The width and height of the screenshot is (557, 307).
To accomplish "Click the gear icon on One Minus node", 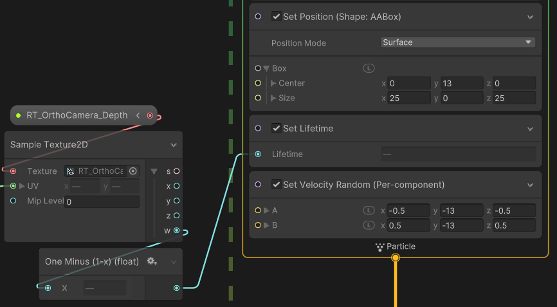I will point(152,261).
